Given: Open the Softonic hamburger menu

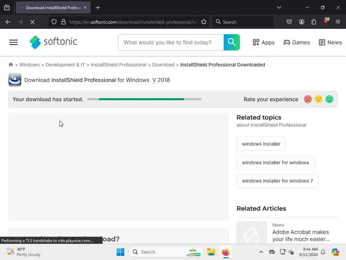Looking at the screenshot, I should pos(14,42).
